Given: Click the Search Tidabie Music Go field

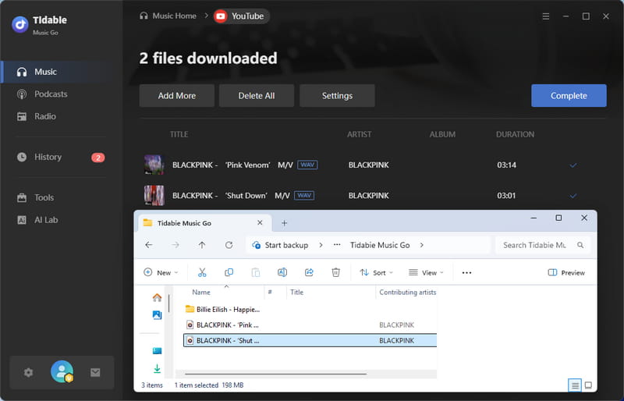Looking at the screenshot, I should click(543, 245).
